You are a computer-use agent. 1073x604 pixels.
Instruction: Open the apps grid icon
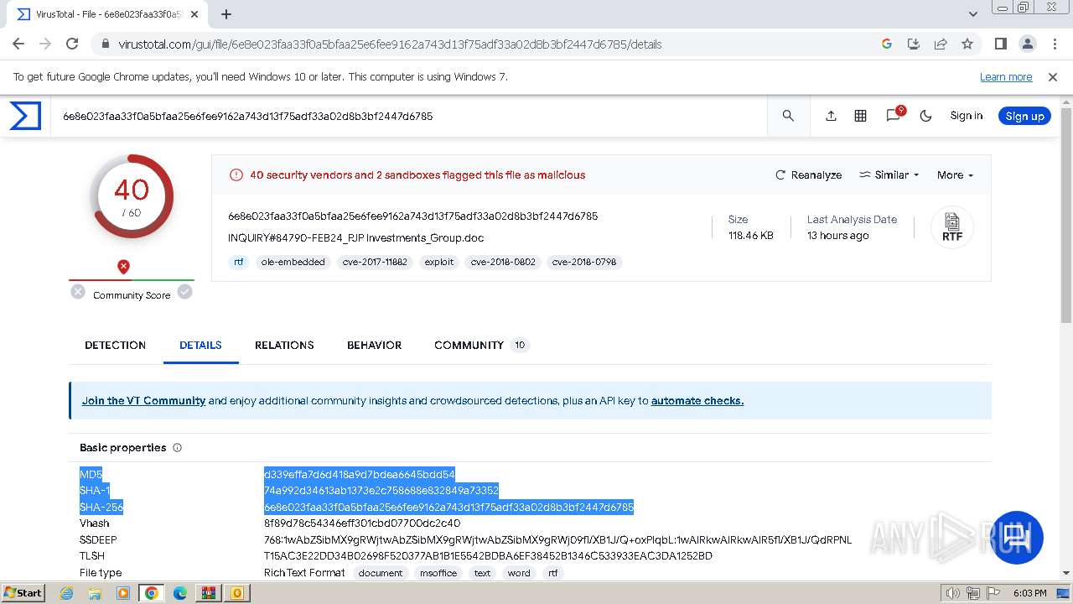pyautogui.click(x=860, y=116)
